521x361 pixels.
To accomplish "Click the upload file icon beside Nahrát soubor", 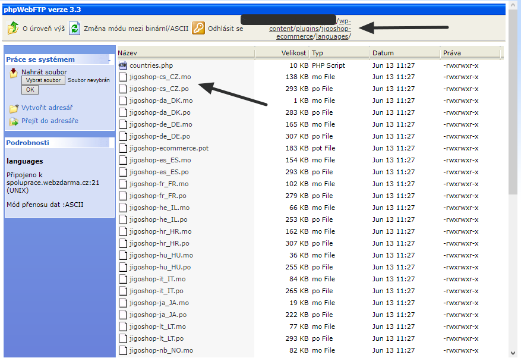I will click(x=14, y=73).
